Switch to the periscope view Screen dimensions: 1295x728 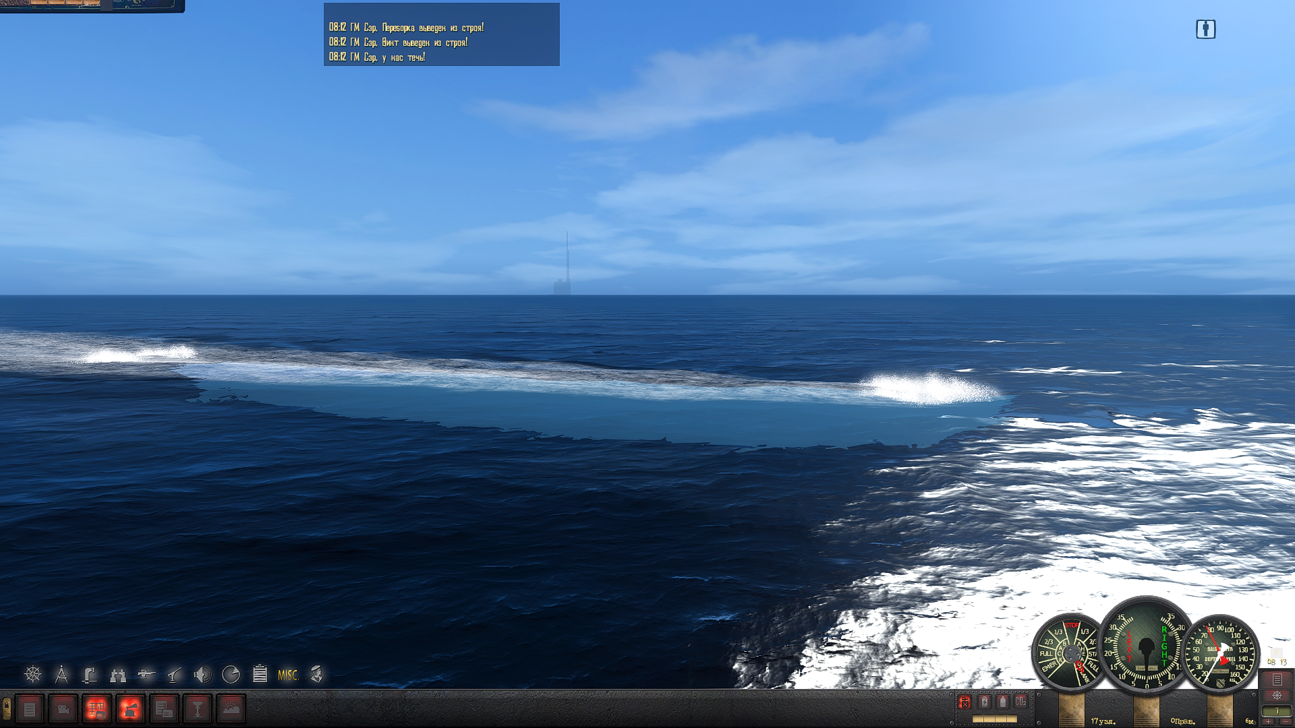89,674
